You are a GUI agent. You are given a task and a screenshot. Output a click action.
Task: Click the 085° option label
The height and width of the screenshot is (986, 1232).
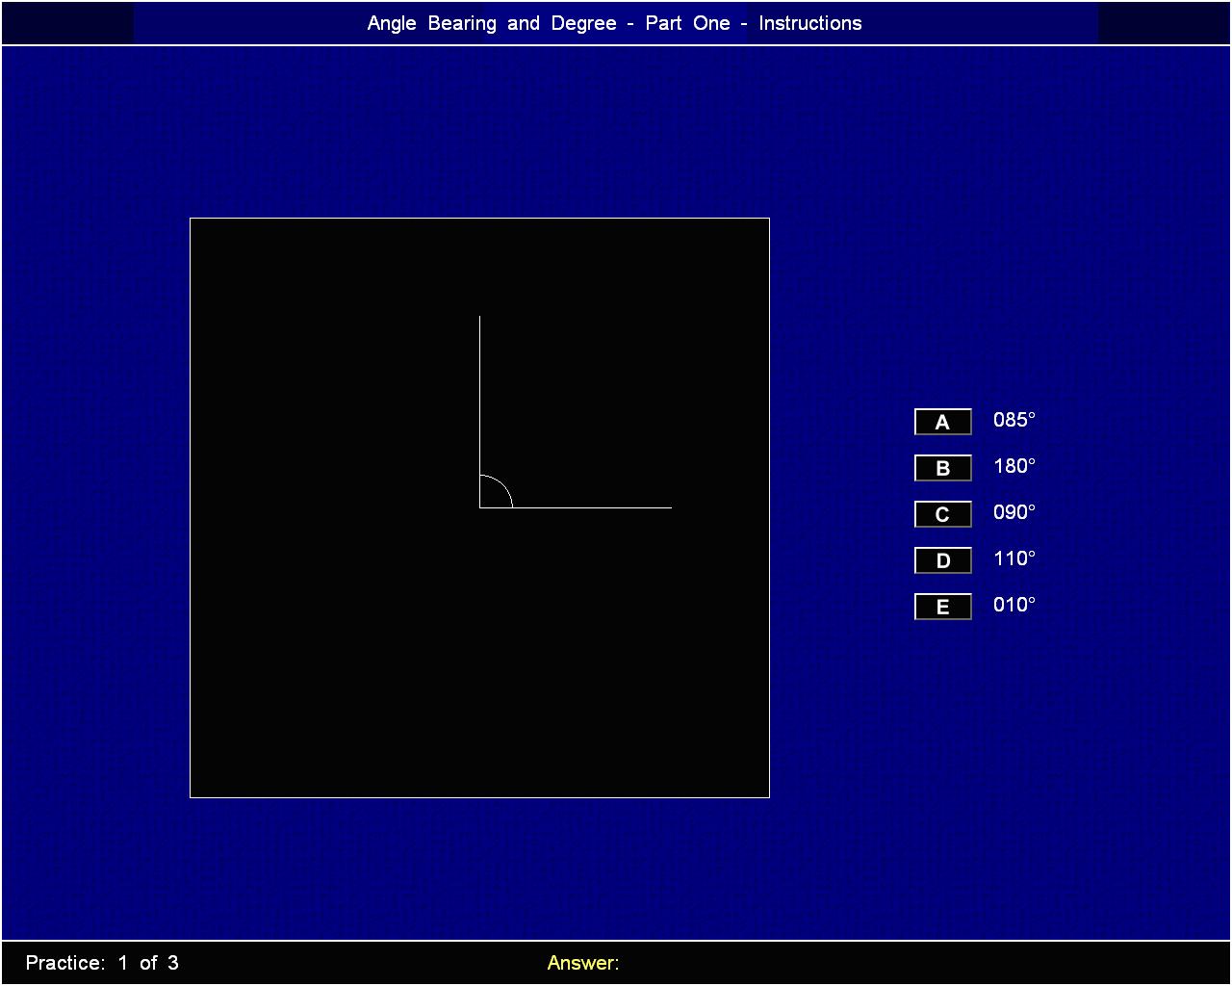click(x=1014, y=420)
